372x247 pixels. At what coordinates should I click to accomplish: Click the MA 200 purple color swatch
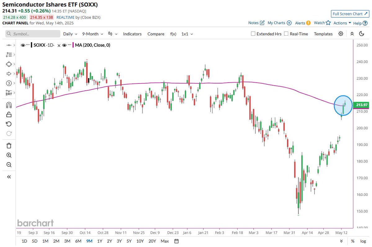point(73,45)
